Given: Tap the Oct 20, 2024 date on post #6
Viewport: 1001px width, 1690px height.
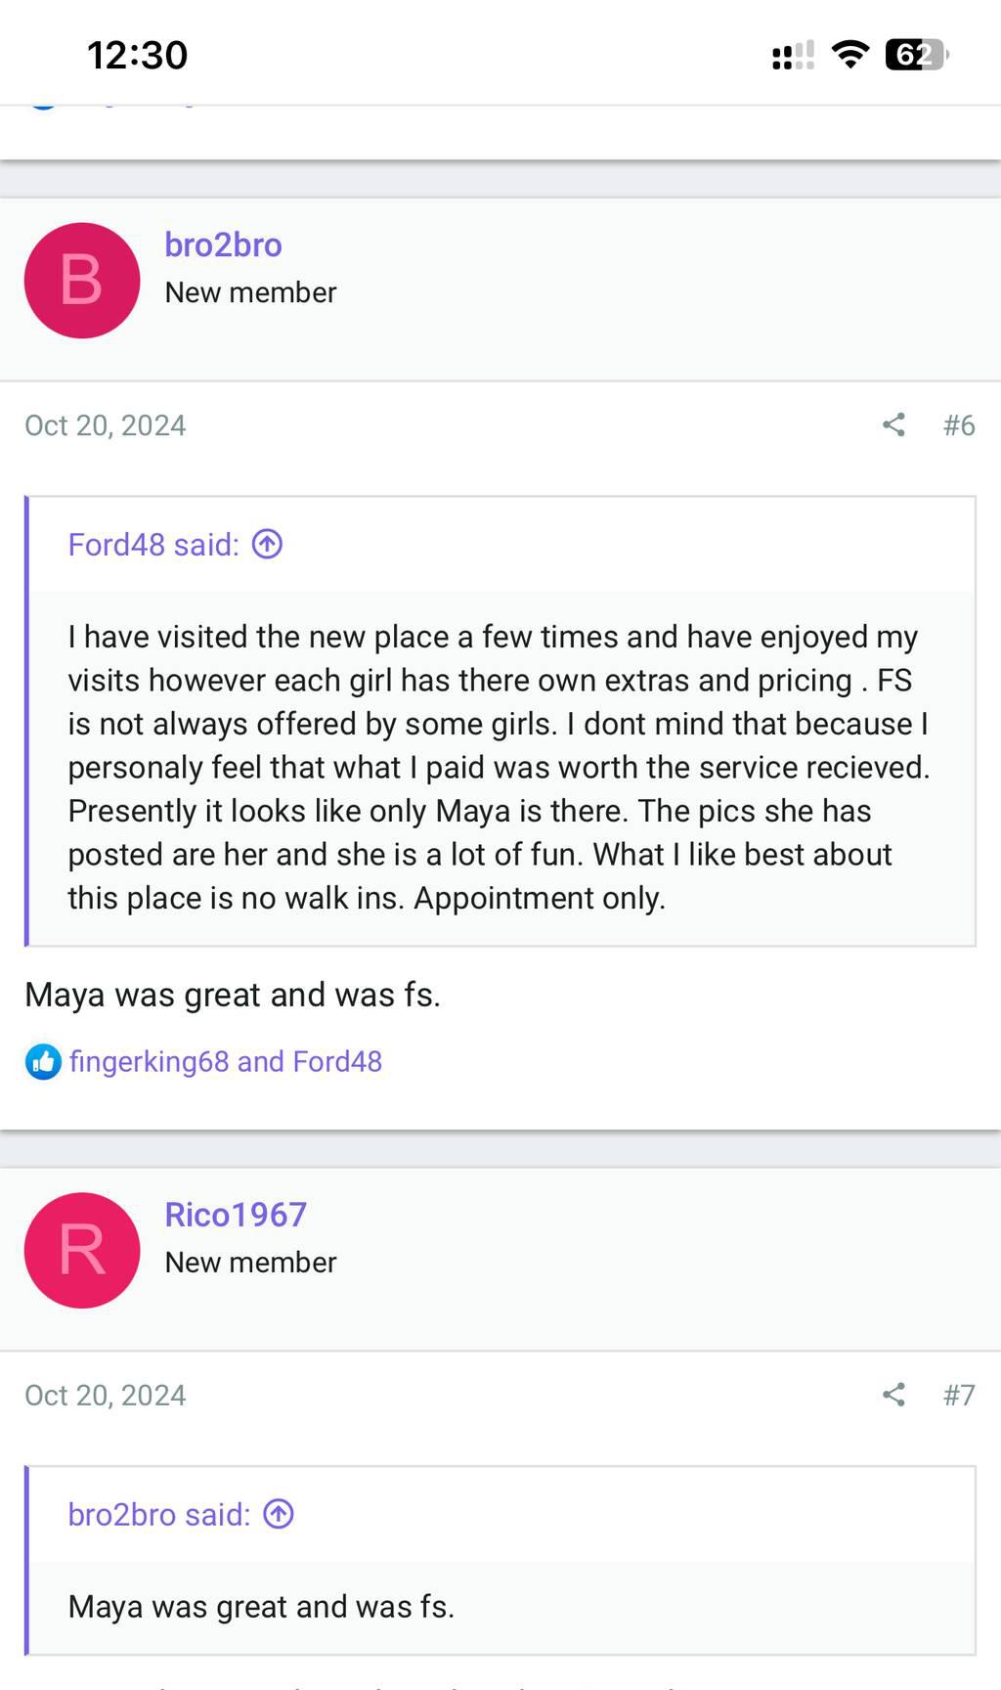Looking at the screenshot, I should 106,425.
